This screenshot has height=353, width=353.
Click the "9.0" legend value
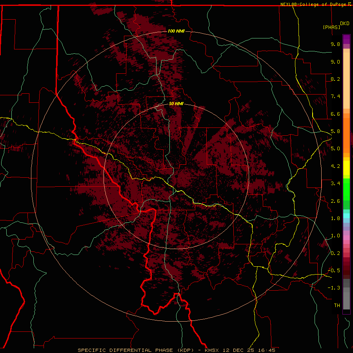tap(335, 62)
